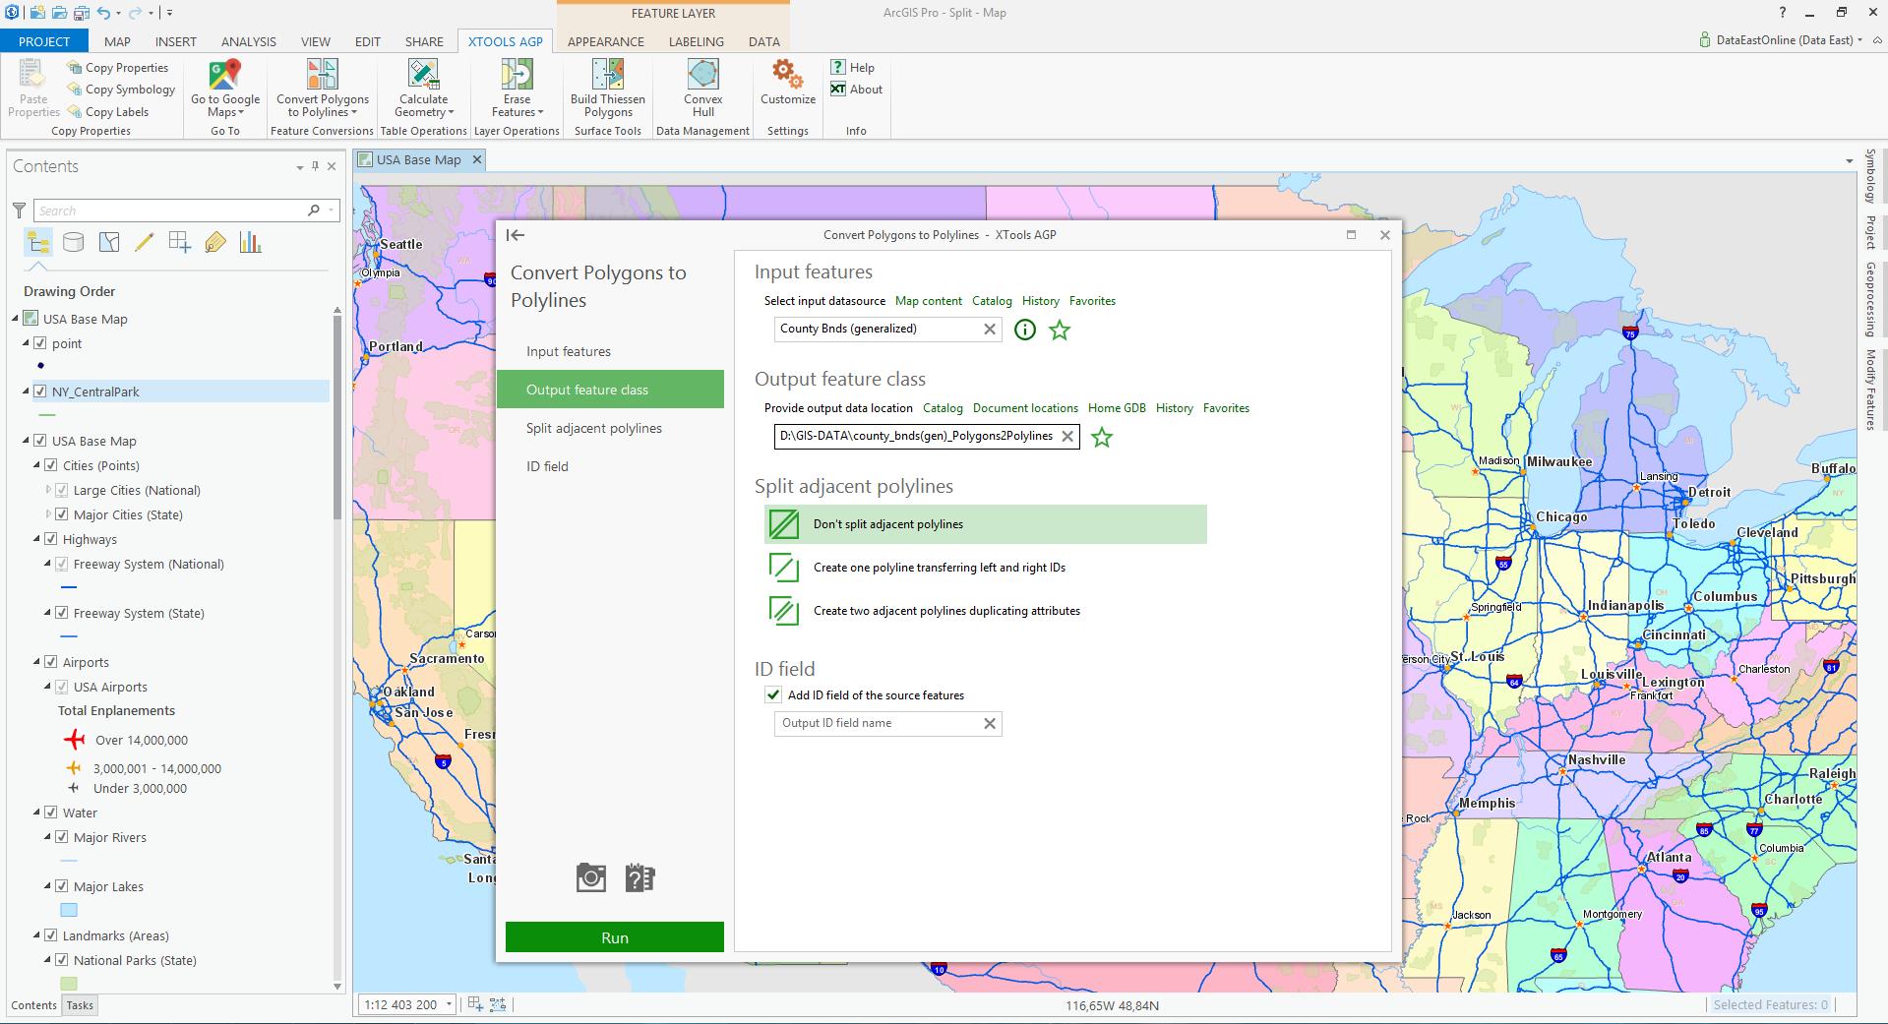Clear the output feature class path
Screen dimensions: 1888x1024
(1067, 437)
